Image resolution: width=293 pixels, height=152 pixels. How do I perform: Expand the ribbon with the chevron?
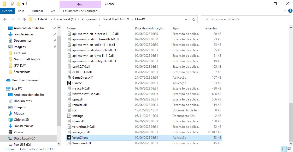[x=285, y=11]
